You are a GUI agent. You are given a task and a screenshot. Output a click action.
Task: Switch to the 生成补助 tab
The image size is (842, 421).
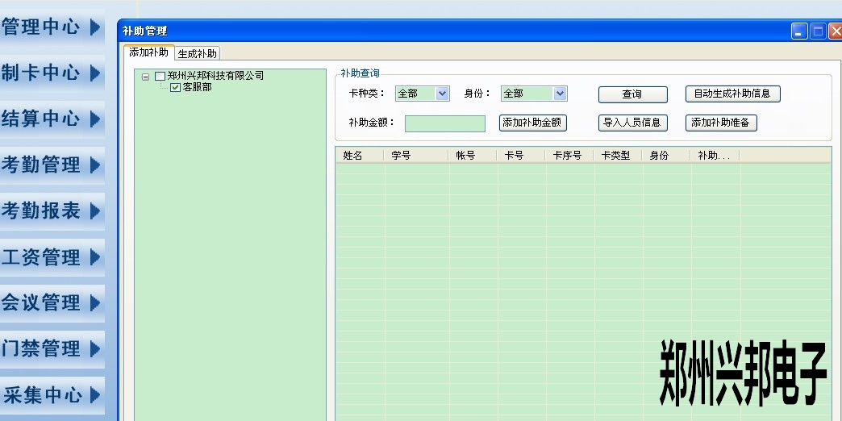(x=197, y=54)
